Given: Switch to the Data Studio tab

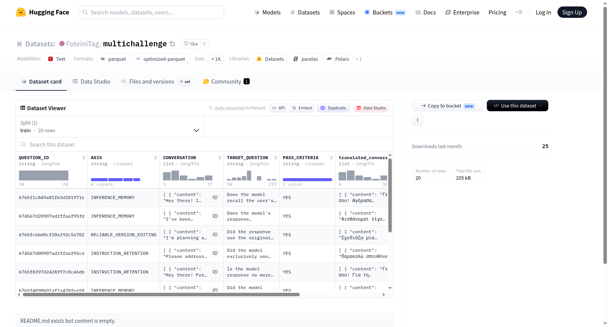Looking at the screenshot, I should [x=92, y=81].
